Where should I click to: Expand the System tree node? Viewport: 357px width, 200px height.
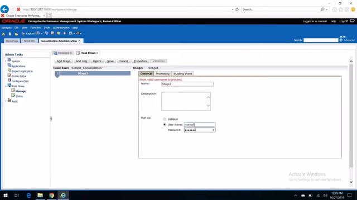click(x=6, y=61)
